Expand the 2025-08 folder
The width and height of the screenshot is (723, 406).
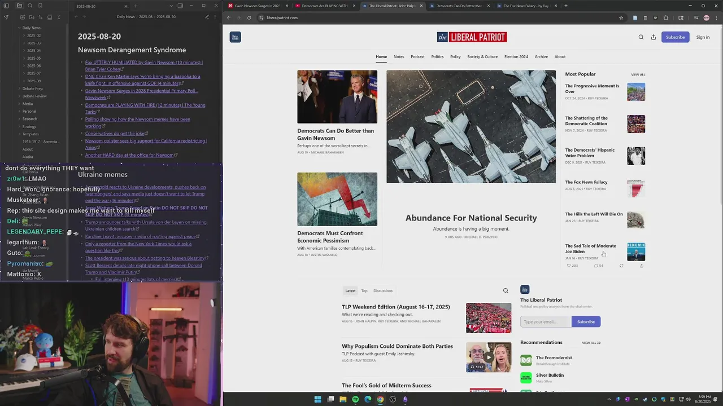coord(31,81)
